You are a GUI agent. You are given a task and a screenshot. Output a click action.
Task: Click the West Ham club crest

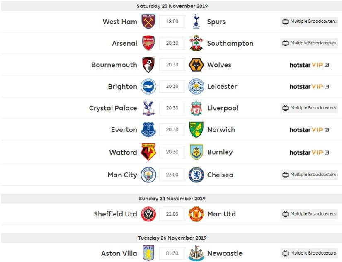click(x=148, y=22)
